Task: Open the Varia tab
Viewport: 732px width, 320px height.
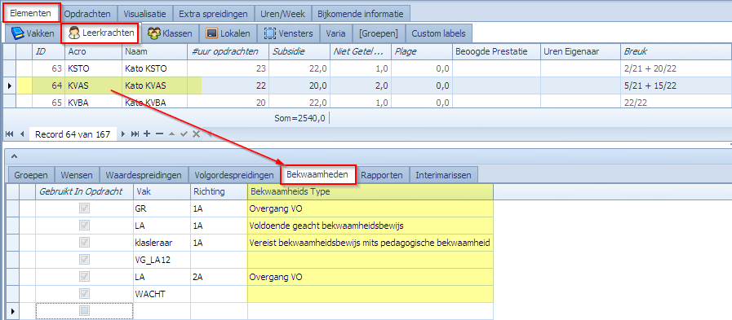Action: coord(335,33)
